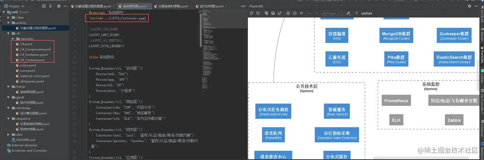Close the 交易系统时序图.puml tab
Image resolution: width=484 pixels, height=160 pixels.
pyautogui.click(x=191, y=6)
